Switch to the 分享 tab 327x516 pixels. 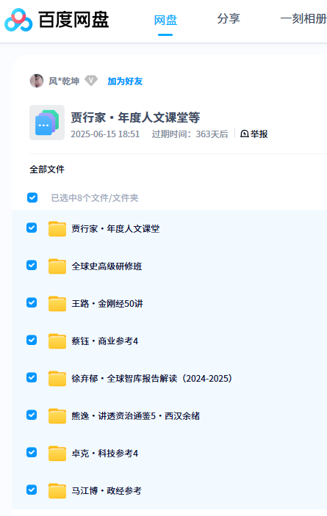[229, 18]
